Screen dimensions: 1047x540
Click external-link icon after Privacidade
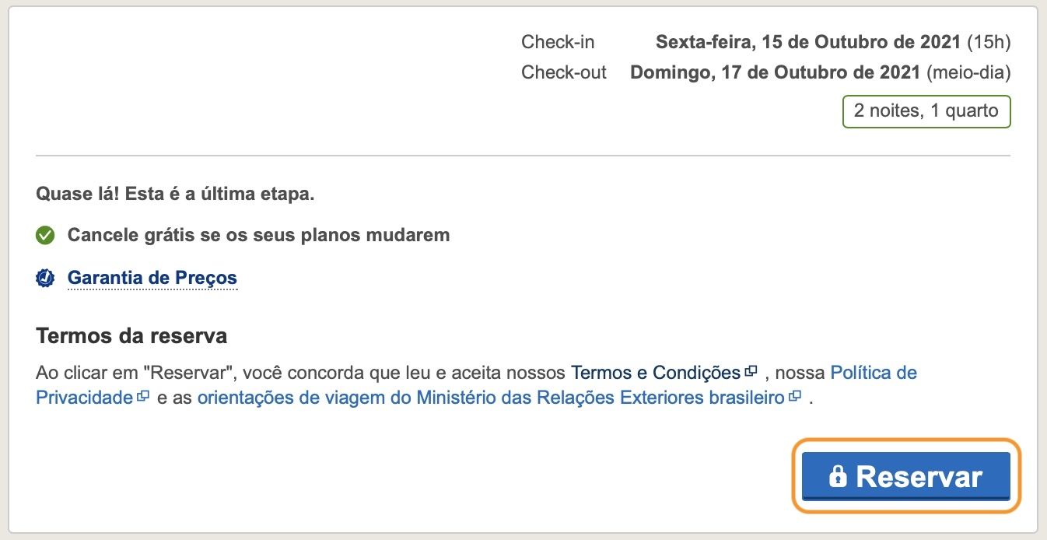coord(142,396)
